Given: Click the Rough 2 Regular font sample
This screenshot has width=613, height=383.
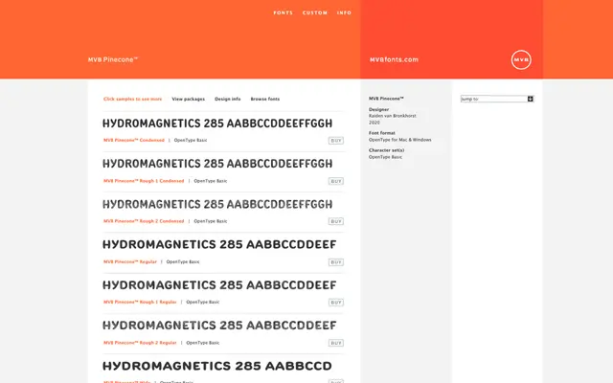Looking at the screenshot, I should tap(219, 326).
